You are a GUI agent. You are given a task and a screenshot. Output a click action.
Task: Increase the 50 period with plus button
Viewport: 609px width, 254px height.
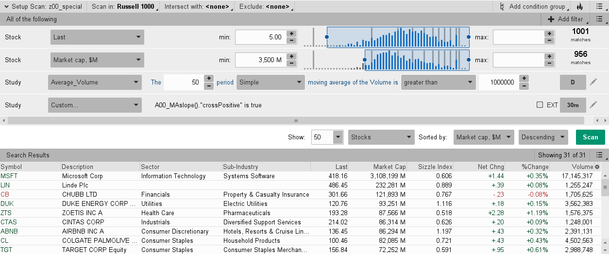click(208, 79)
